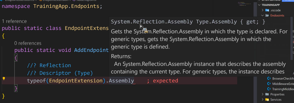This screenshot has height=103, width=294.
Task: Expand the Properties folder chevron
Action: click(x=263, y=94)
